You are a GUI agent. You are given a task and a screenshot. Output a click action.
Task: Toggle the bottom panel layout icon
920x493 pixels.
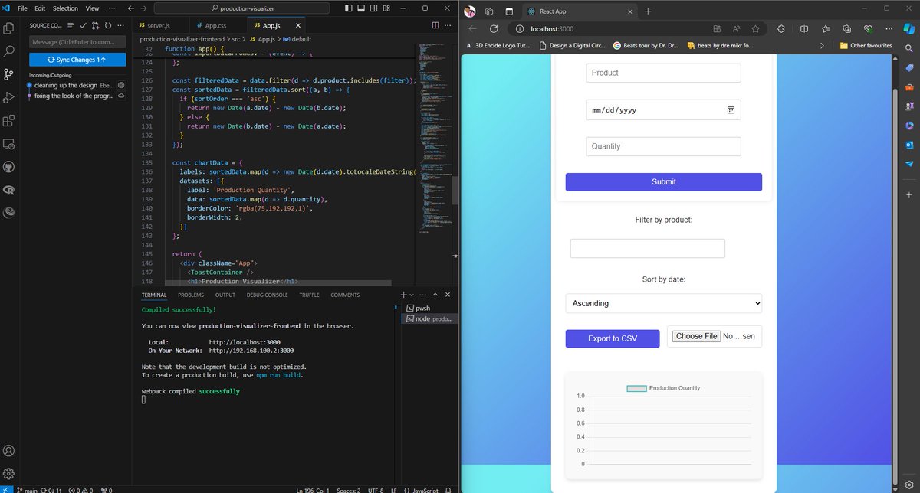click(363, 8)
